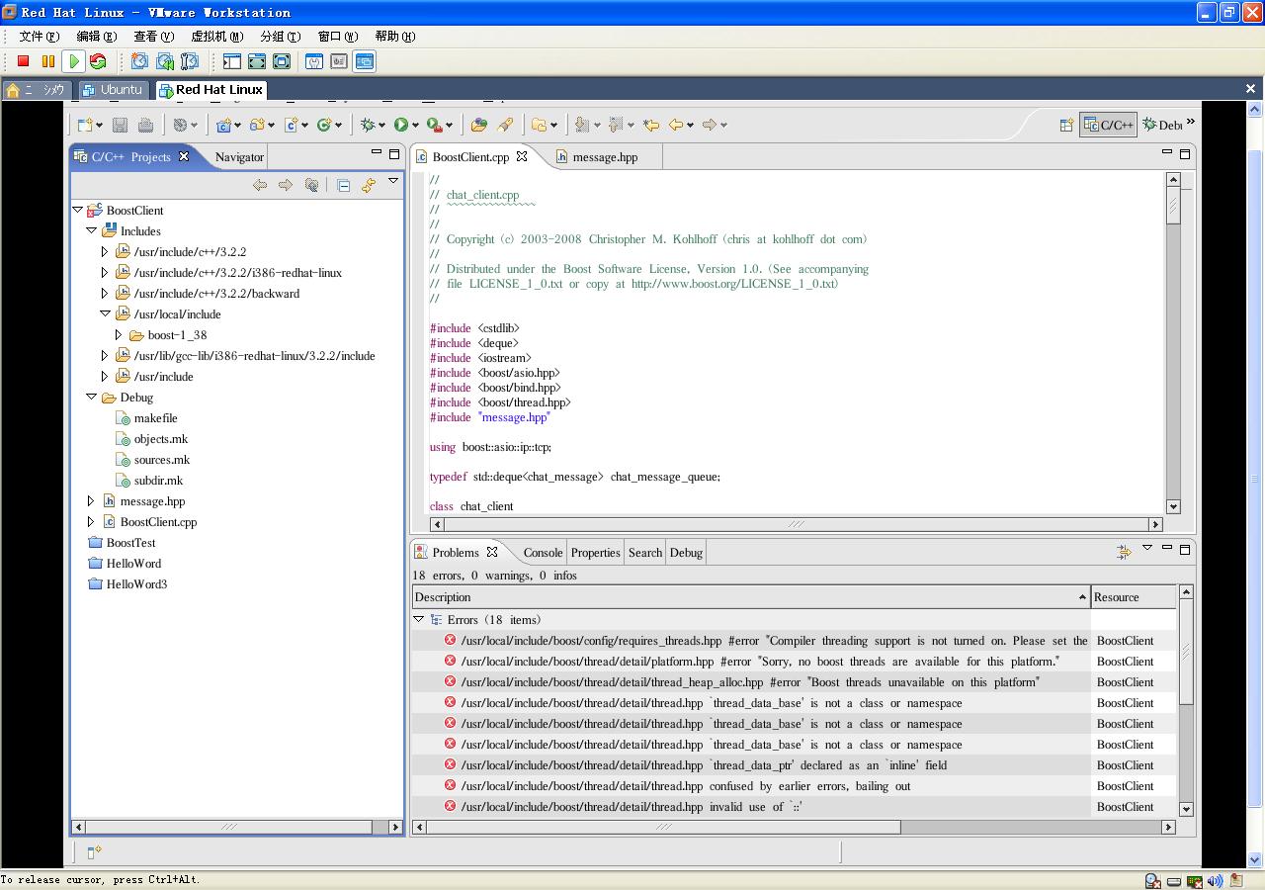The width and height of the screenshot is (1265, 890).
Task: Take a VM snapshot
Action: [x=139, y=61]
